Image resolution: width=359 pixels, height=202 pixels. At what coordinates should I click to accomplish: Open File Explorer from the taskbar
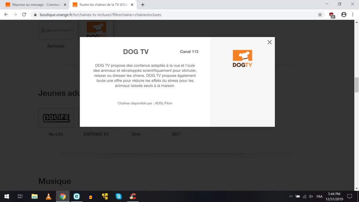34,196
